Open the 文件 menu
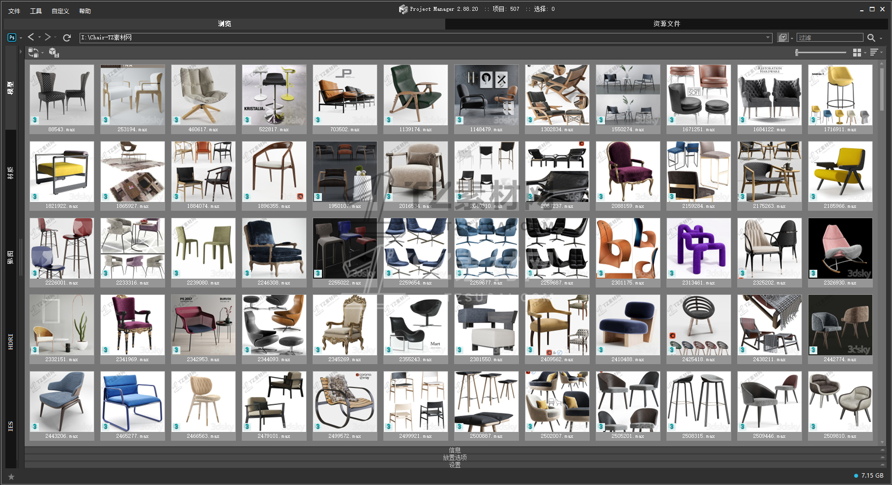This screenshot has height=485, width=892. coord(14,11)
